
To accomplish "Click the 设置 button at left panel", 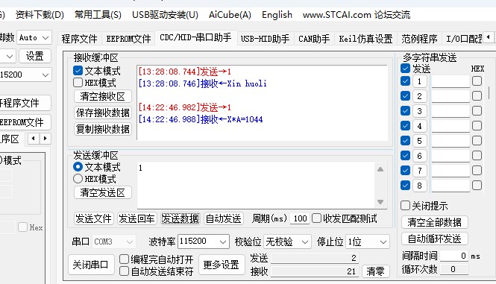I will coord(35,56).
